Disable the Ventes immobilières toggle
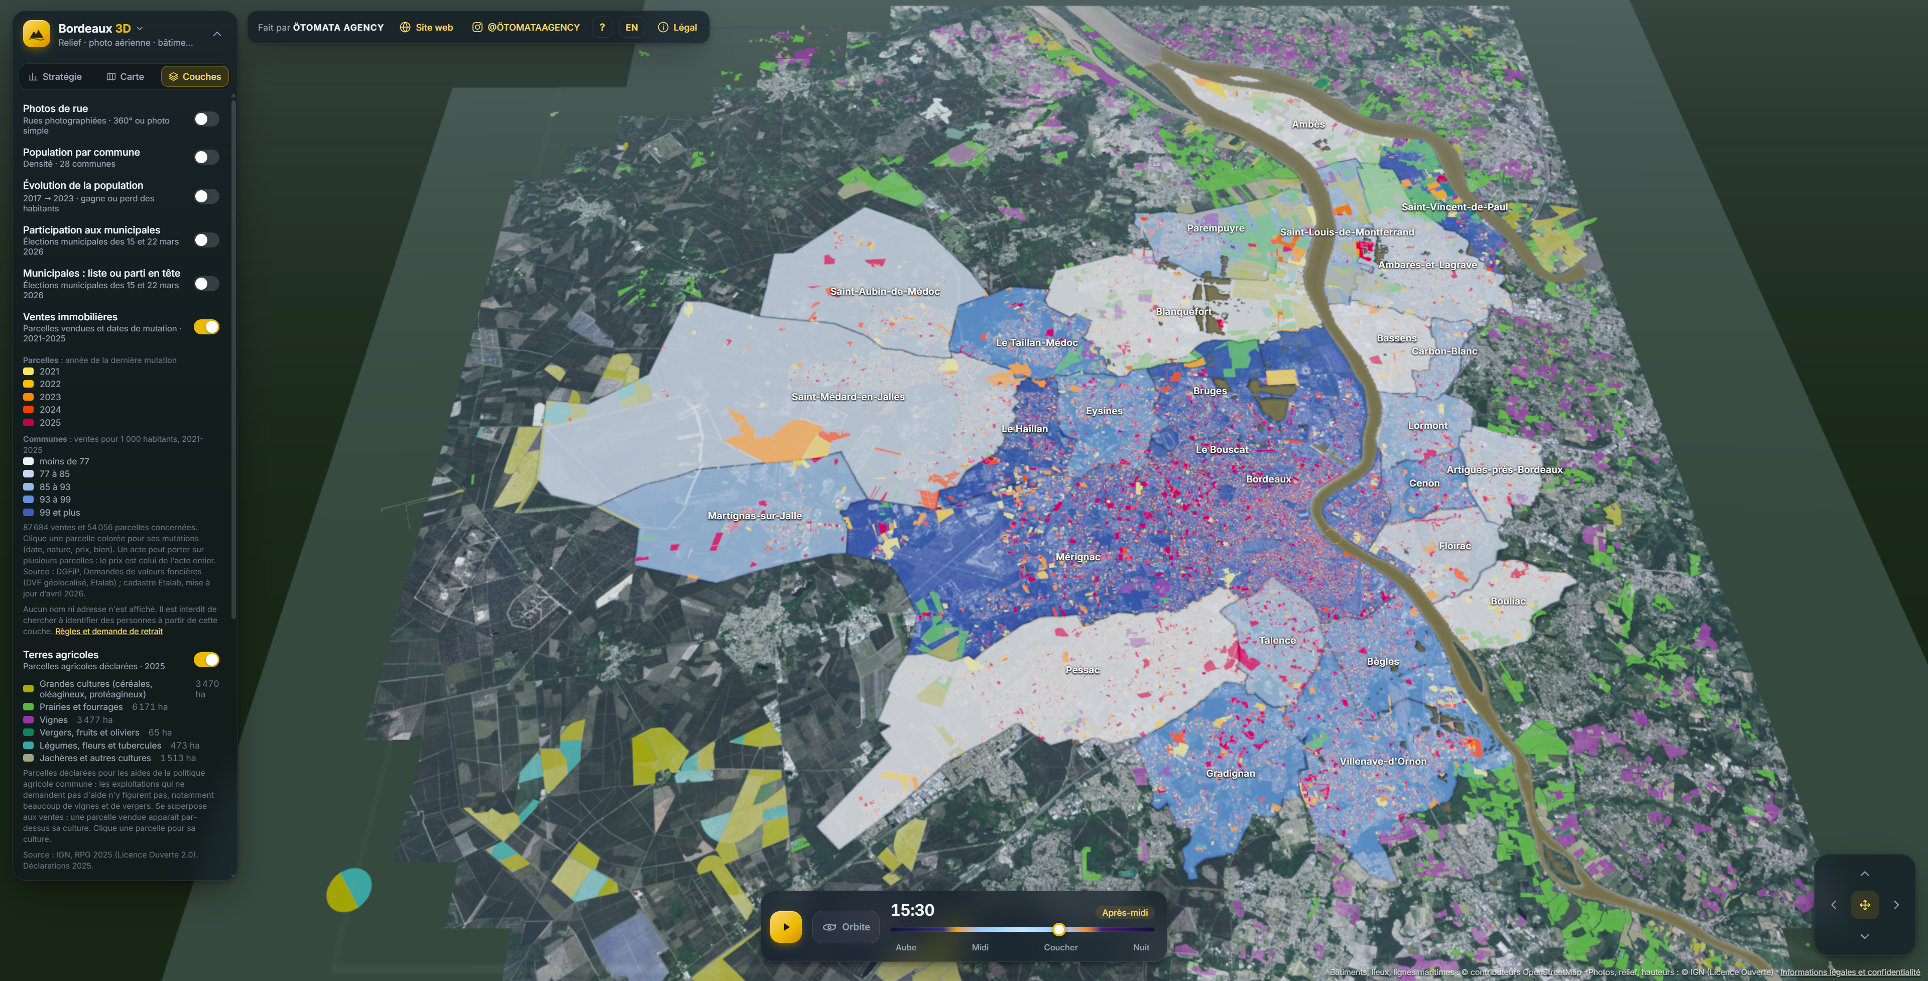 click(x=206, y=327)
